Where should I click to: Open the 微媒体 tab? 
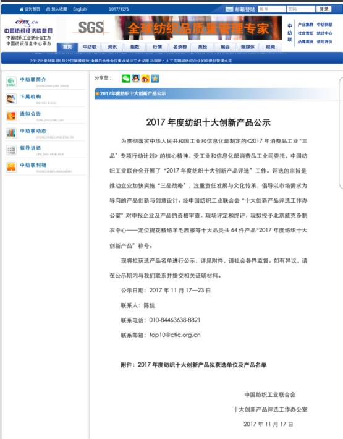point(248,47)
